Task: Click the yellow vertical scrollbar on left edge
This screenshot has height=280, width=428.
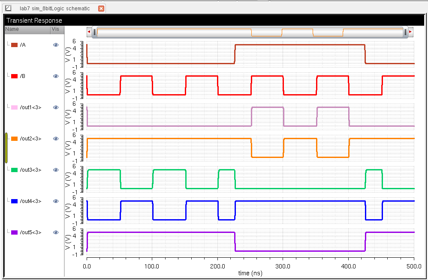Action: (6, 148)
